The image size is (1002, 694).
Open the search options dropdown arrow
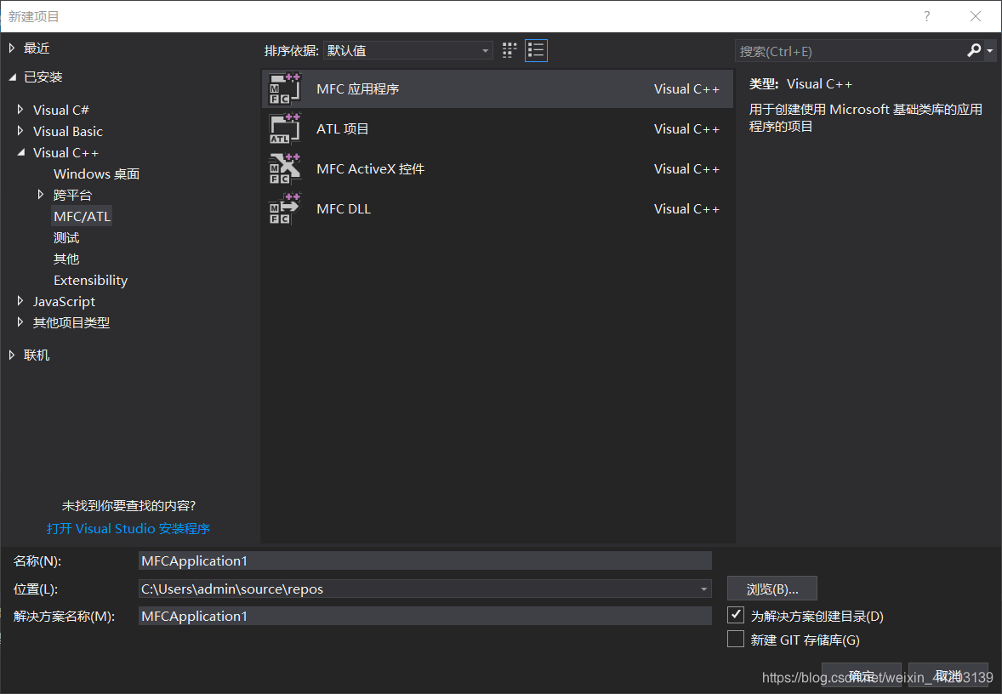[x=990, y=50]
